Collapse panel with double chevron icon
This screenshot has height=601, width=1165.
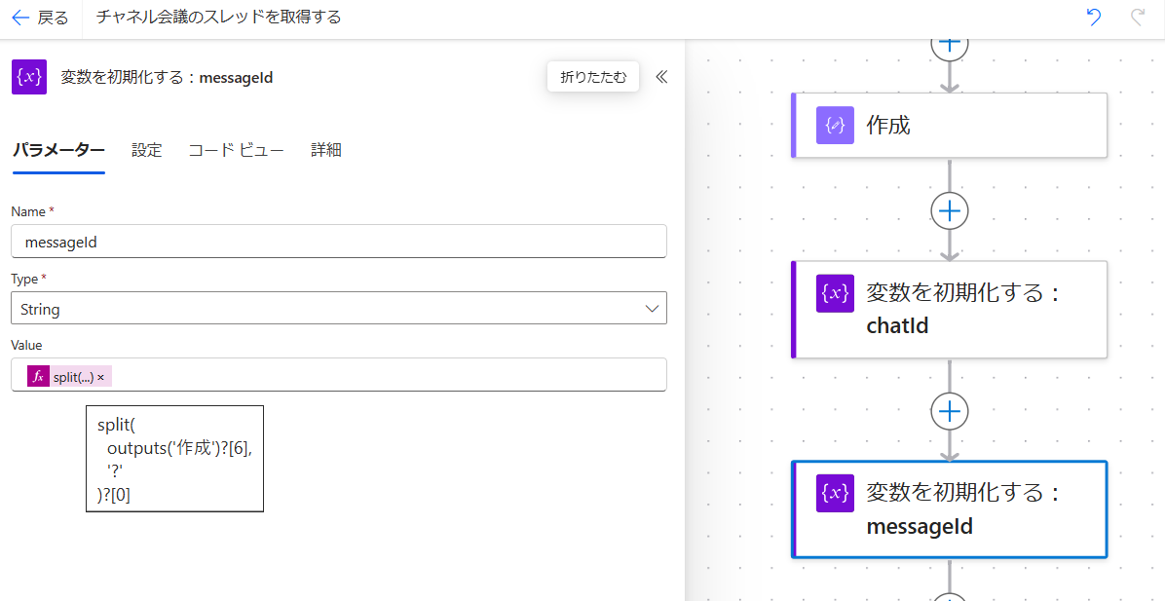[661, 77]
